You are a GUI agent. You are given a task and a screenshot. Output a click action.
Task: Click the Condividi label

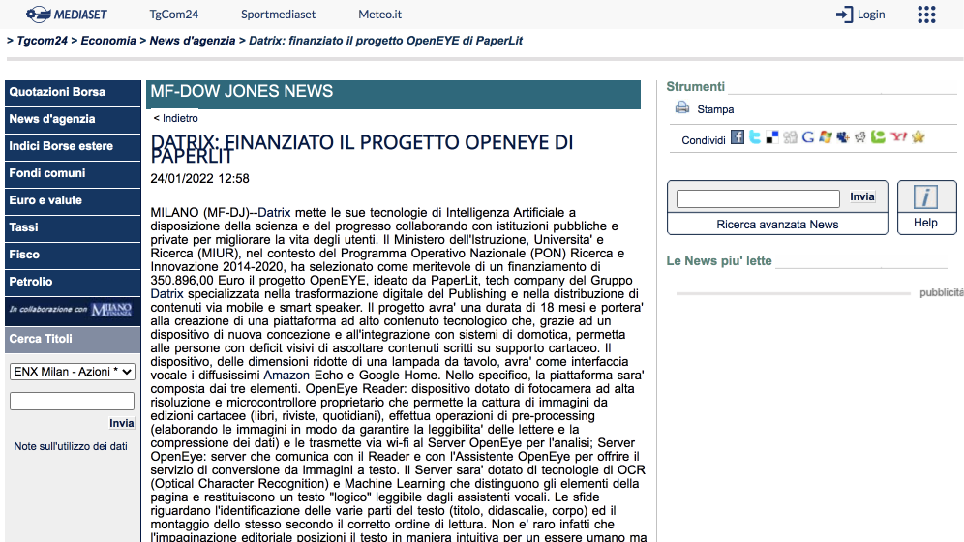coord(704,140)
